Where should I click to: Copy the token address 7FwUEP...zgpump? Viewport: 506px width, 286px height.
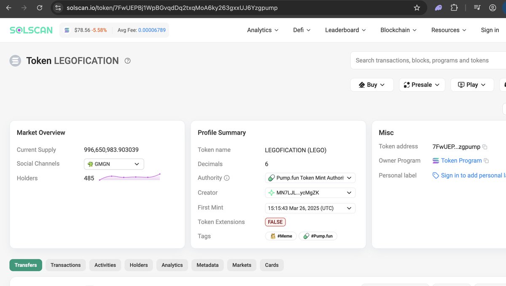point(485,147)
